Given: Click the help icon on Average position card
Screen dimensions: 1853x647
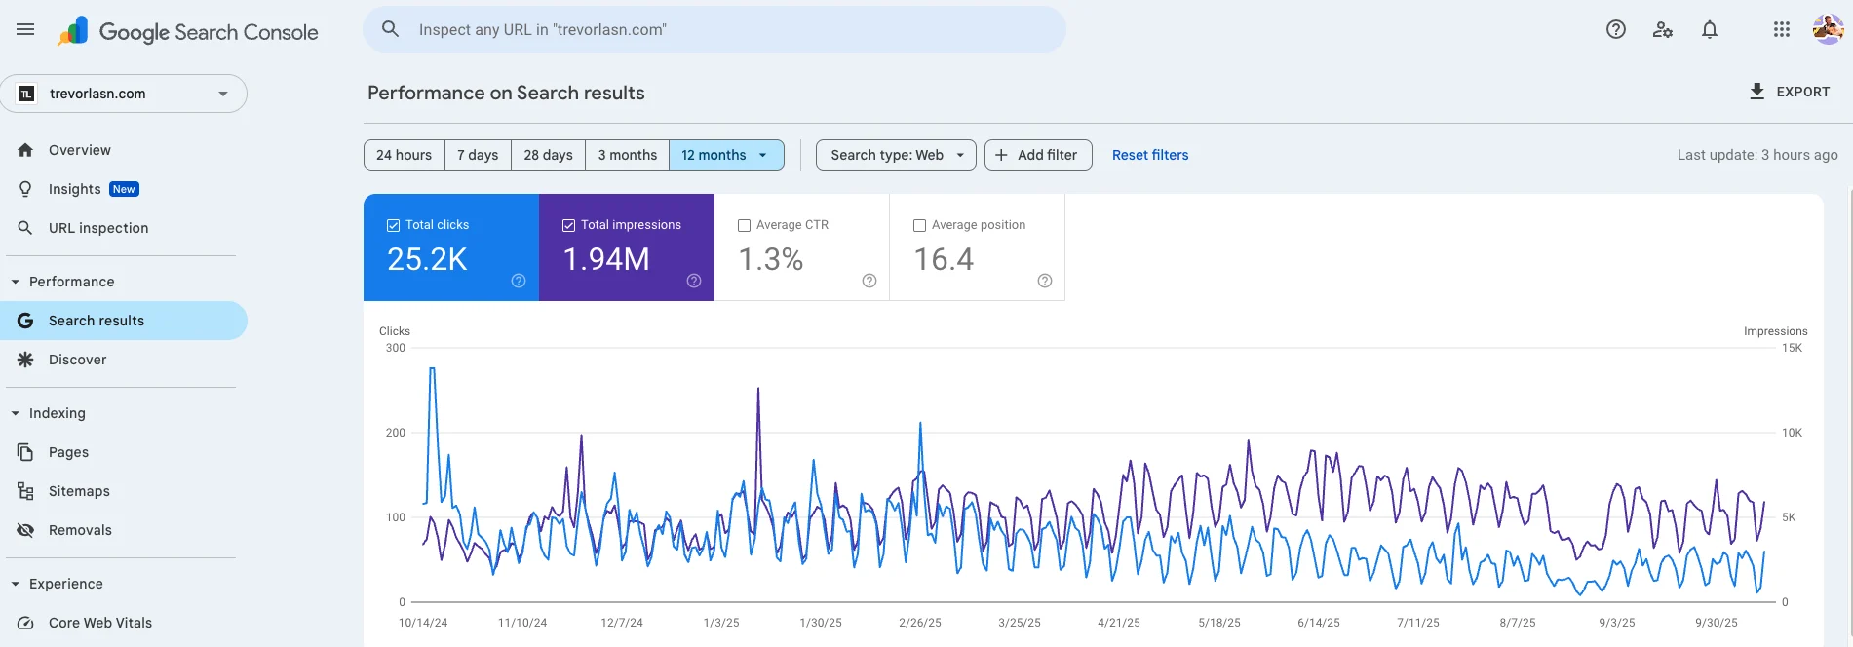Looking at the screenshot, I should click(1045, 281).
